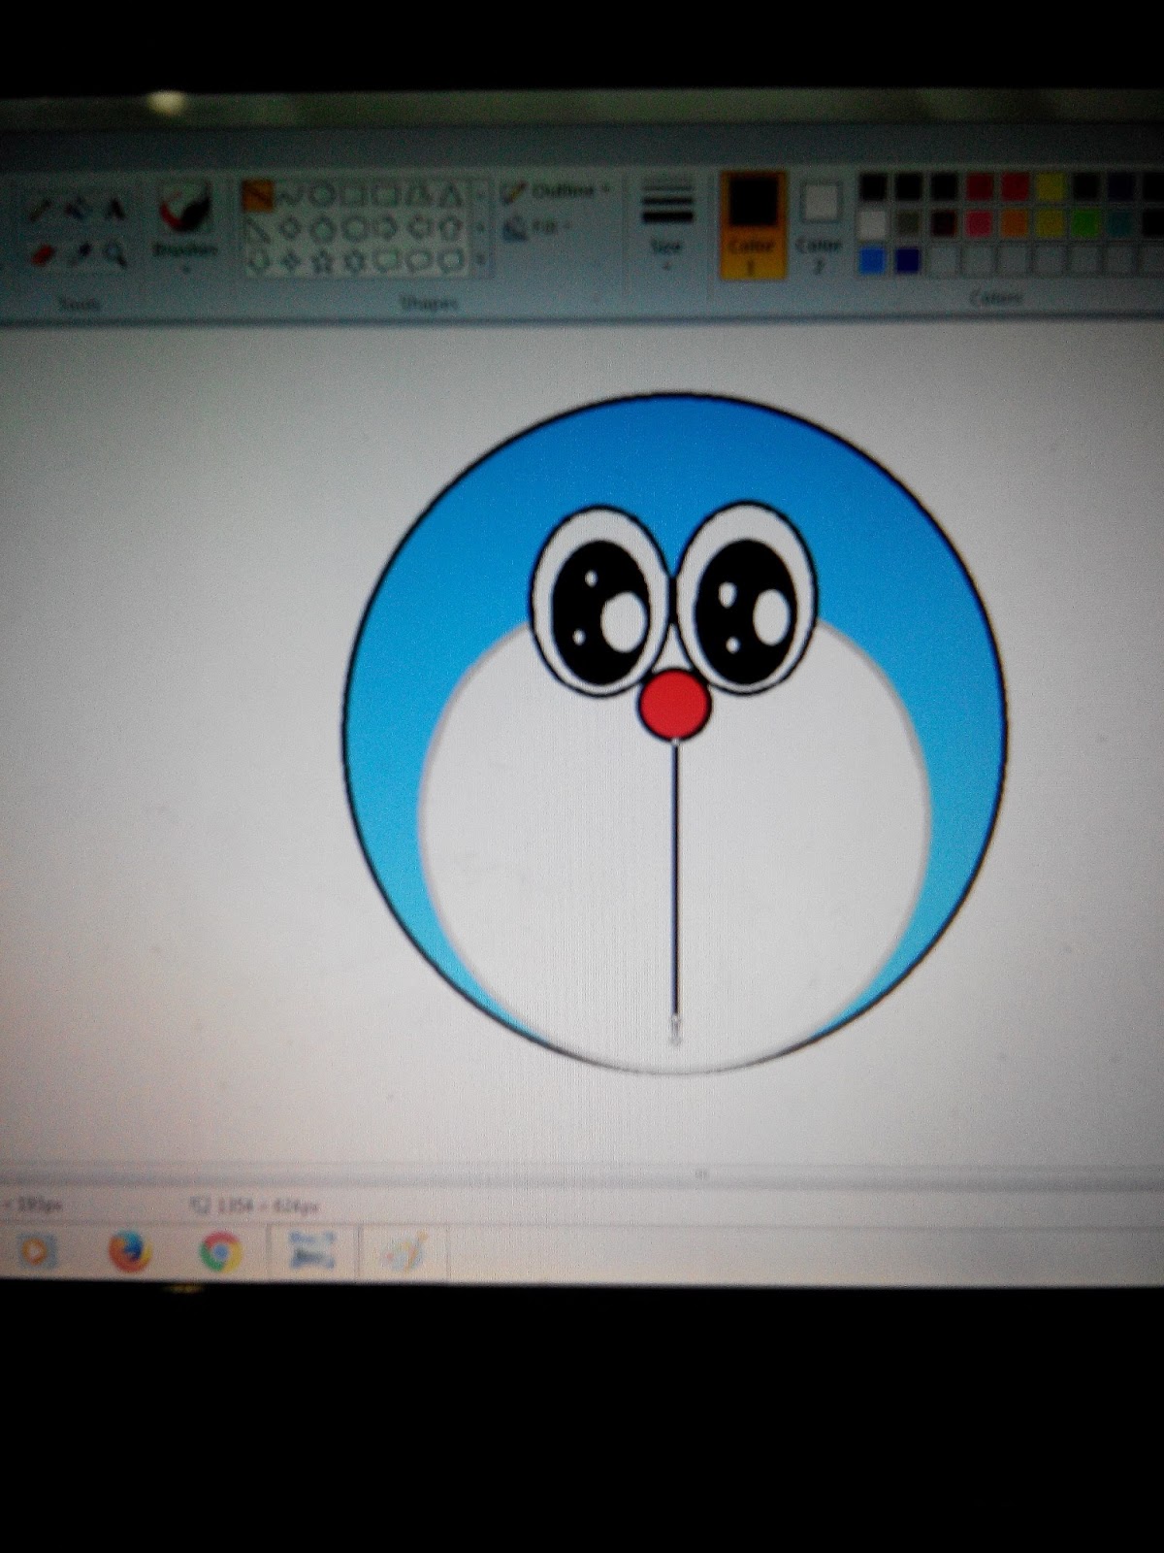
Task: Select the Diamond shape
Action: [291, 228]
